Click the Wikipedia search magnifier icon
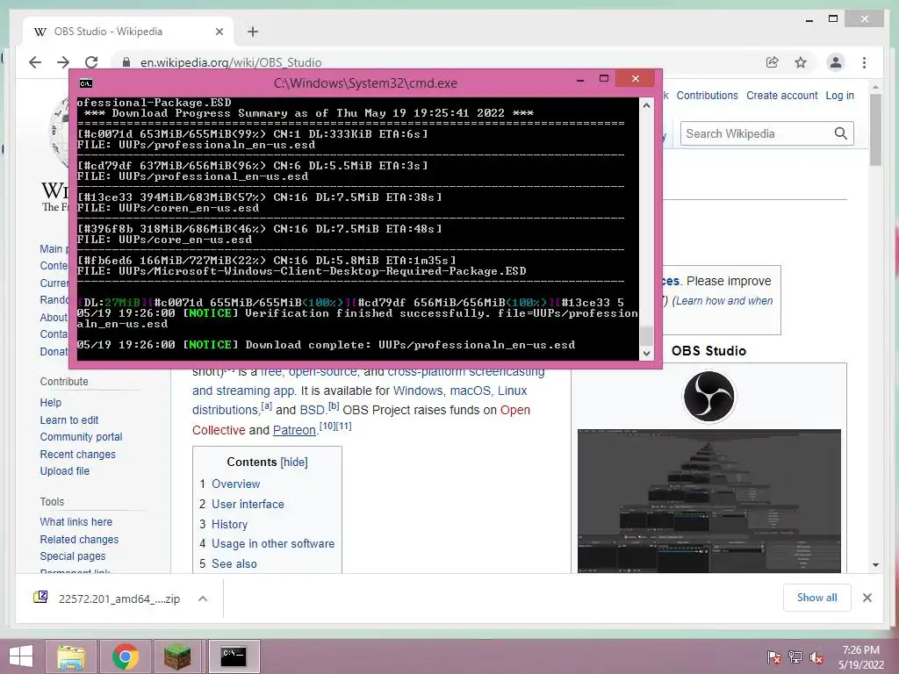This screenshot has height=674, width=899. [x=840, y=133]
